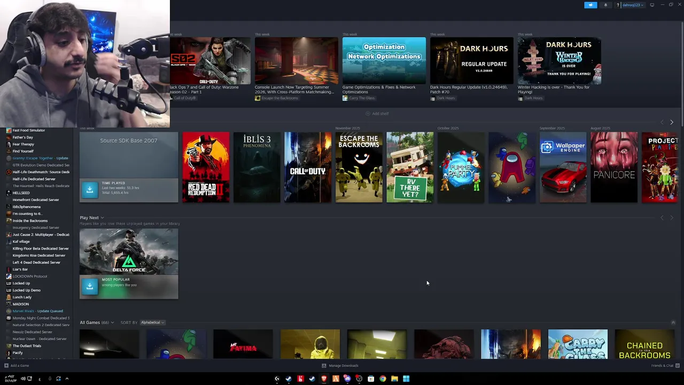
Task: Open Console Launch Now Targeting Summer news
Action: (x=297, y=60)
